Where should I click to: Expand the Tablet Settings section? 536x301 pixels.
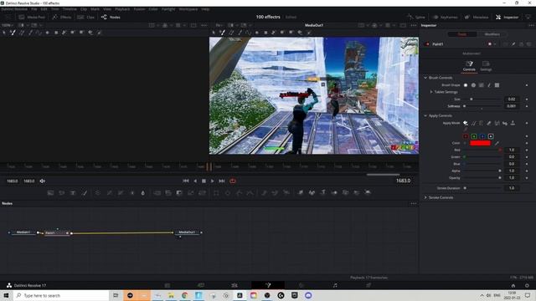coord(431,92)
